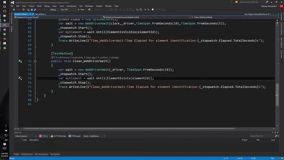Click the 1 author, 1 change link

click(108, 57)
